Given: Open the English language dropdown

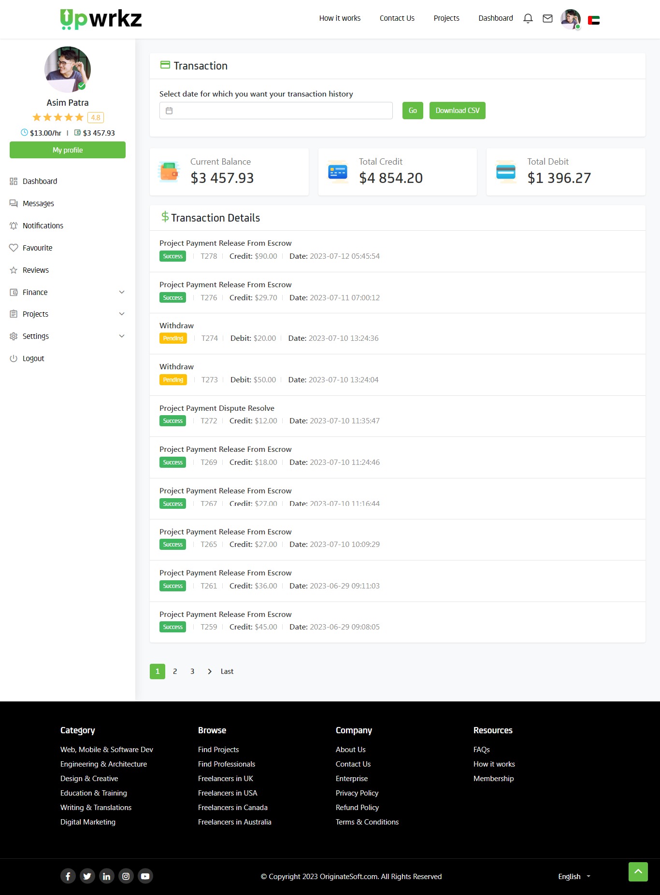Looking at the screenshot, I should point(574,876).
